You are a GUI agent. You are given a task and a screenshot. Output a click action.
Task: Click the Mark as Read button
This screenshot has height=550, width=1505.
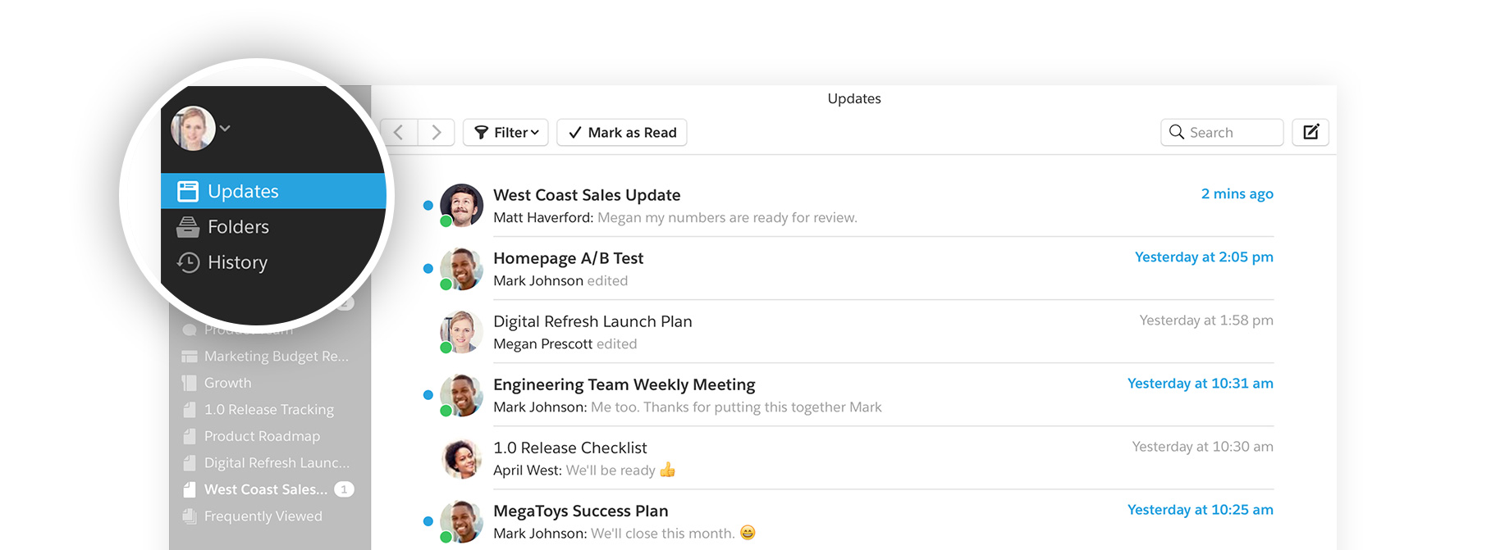622,132
